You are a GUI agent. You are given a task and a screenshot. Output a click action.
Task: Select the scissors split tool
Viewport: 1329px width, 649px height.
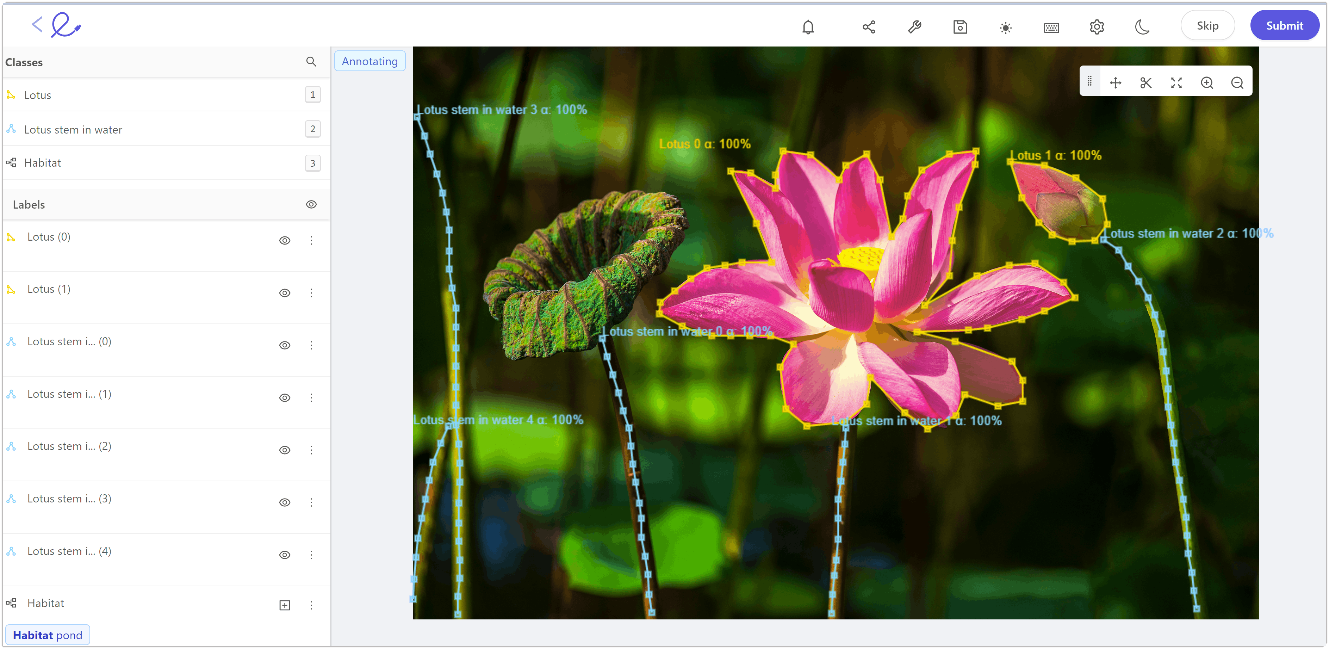(x=1146, y=82)
